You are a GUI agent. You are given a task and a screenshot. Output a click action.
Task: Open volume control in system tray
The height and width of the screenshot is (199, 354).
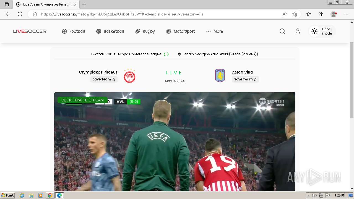coord(314,195)
